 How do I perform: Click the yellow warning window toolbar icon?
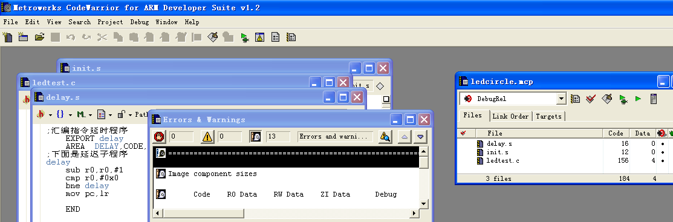(x=259, y=38)
